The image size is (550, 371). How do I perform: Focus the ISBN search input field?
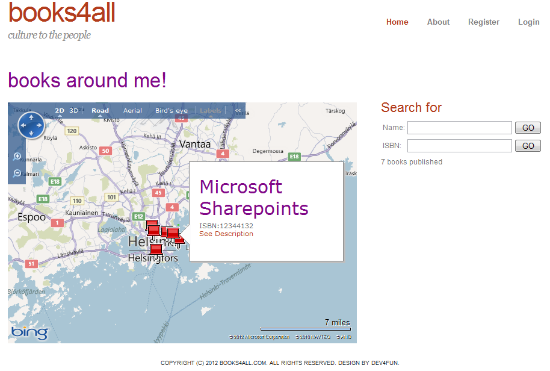tap(460, 146)
